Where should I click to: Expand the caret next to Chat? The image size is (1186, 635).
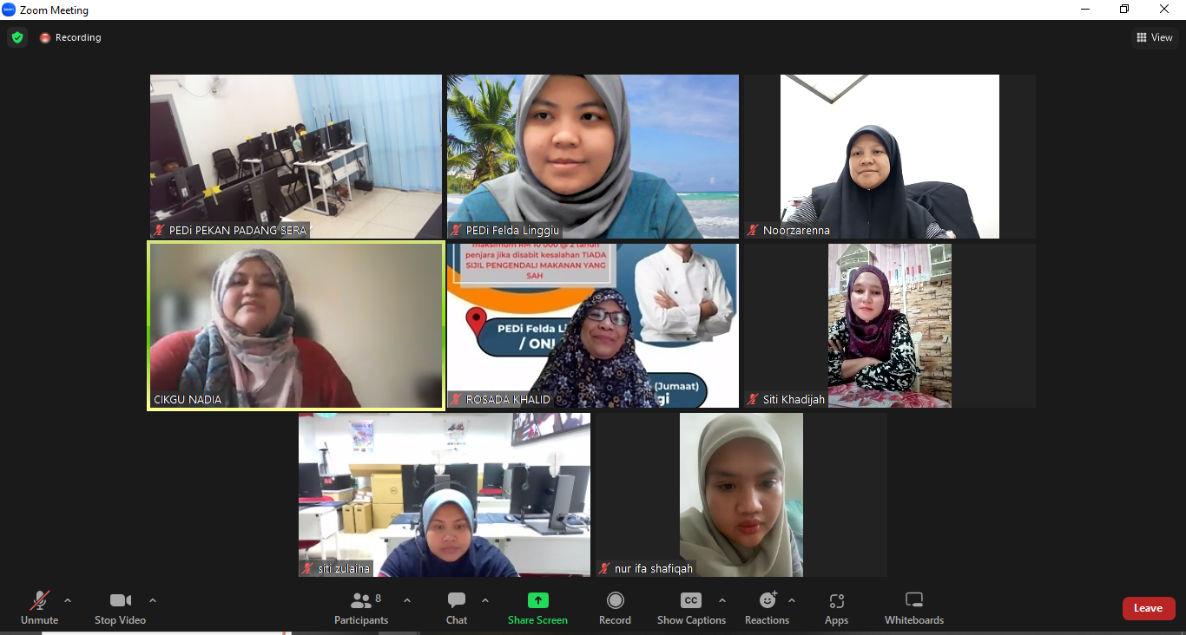coord(485,600)
